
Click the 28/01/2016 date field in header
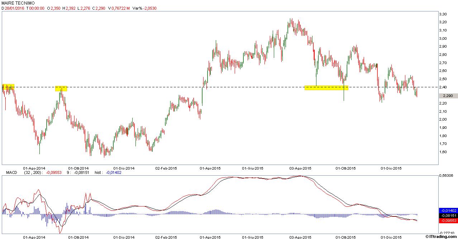point(14,8)
